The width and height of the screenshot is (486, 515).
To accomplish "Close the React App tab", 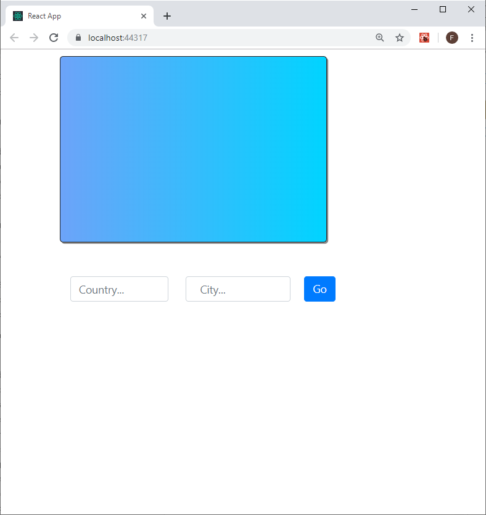I will [x=144, y=16].
